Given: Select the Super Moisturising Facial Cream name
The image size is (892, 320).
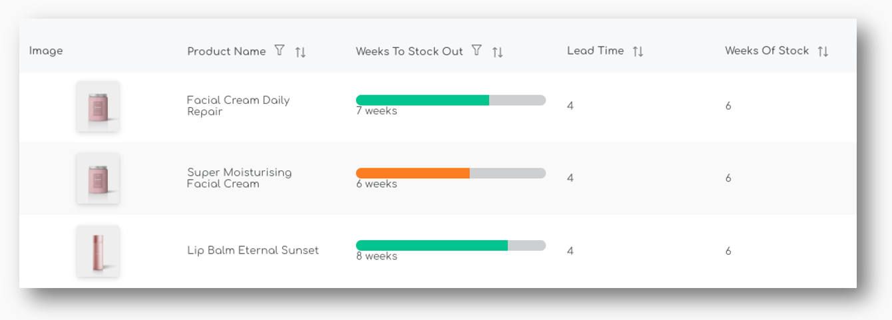Looking at the screenshot, I should coord(239,178).
